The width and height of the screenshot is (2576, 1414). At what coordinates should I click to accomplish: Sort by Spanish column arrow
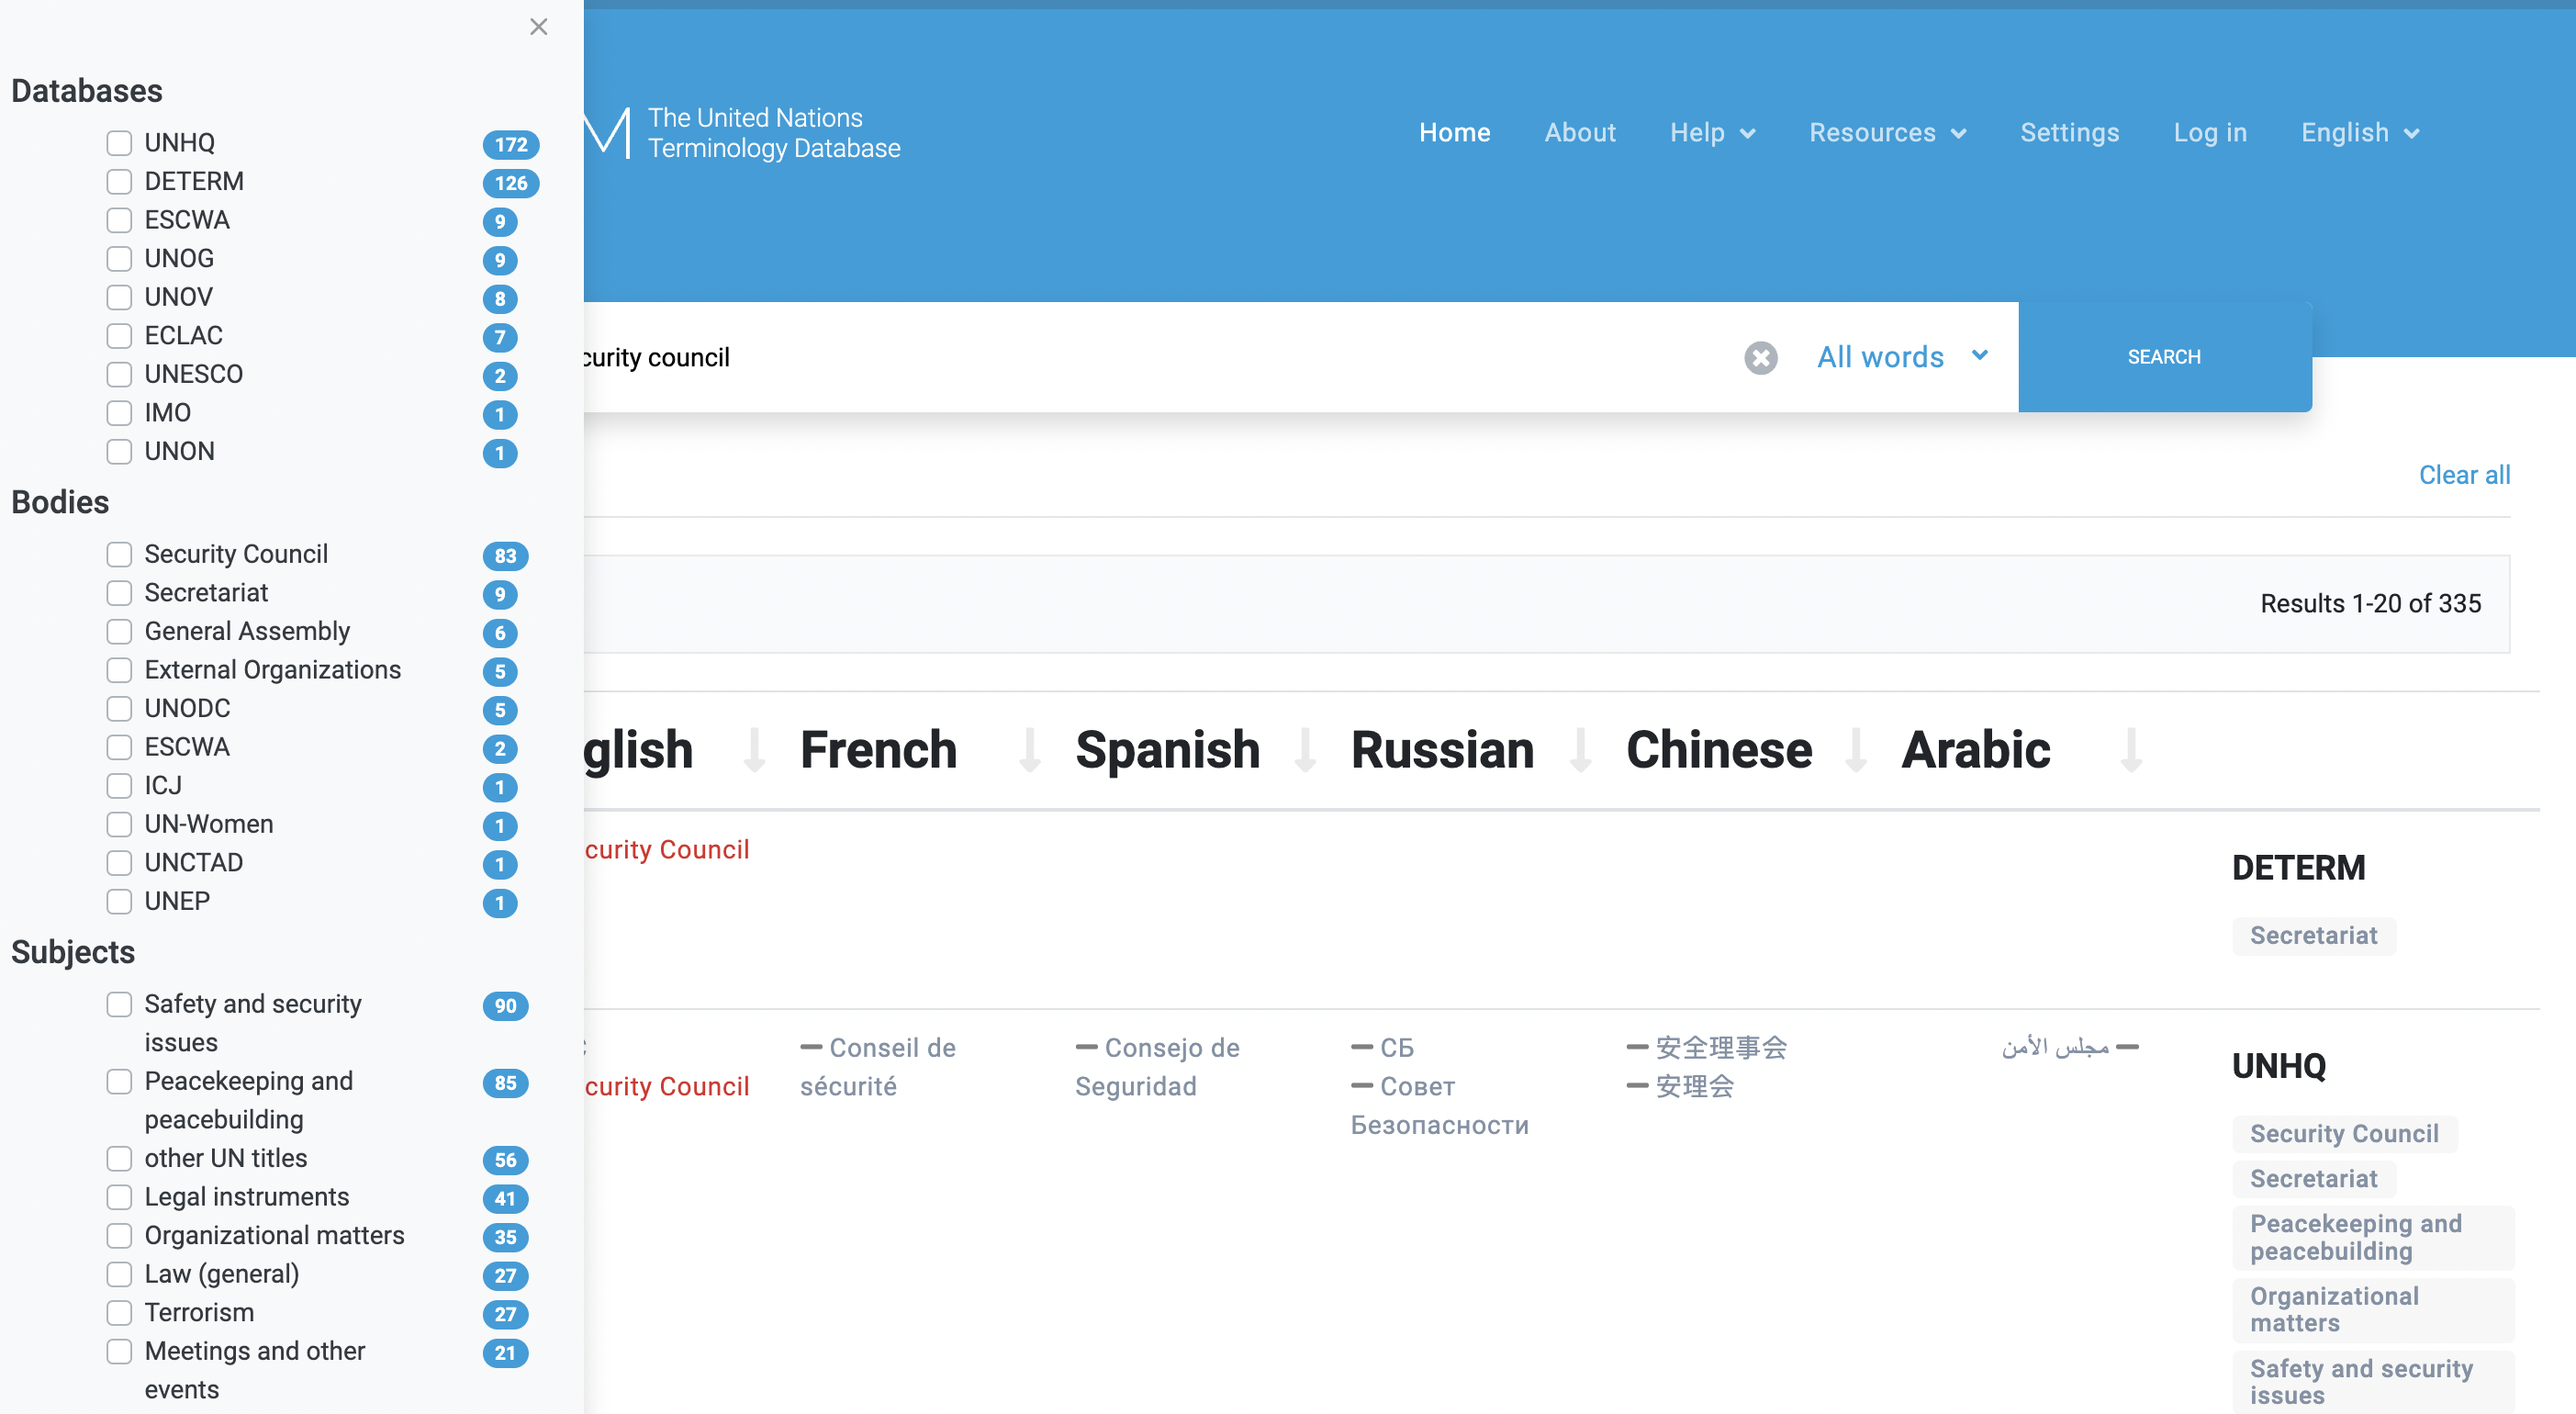(1304, 750)
